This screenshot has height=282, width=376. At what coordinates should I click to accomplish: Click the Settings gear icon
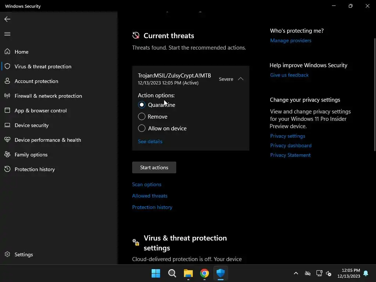(x=7, y=254)
